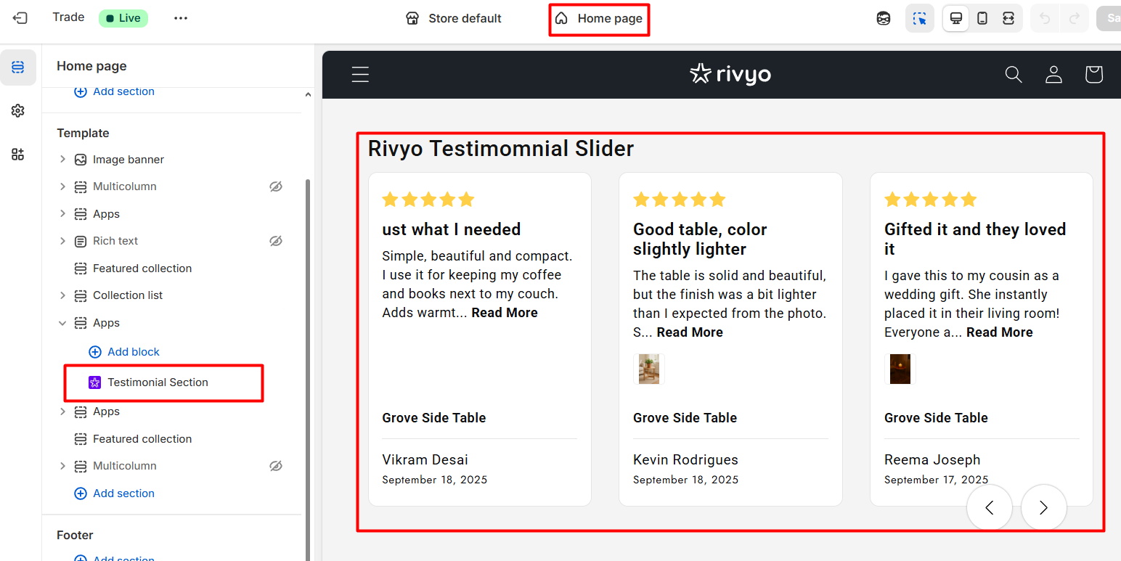
Task: Click the Trade theme name
Action: coord(68,17)
